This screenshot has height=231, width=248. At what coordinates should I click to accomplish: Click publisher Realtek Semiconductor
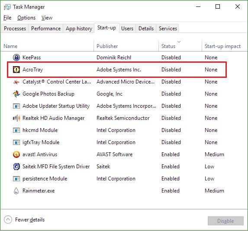(123, 118)
